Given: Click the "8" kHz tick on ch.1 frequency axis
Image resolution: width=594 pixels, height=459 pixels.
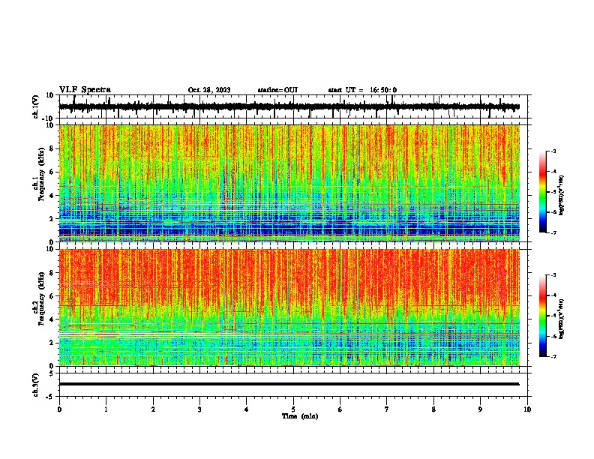Looking at the screenshot, I should click(52, 148).
